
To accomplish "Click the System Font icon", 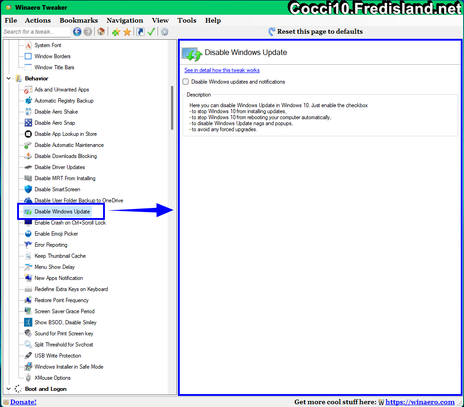I will pos(28,45).
